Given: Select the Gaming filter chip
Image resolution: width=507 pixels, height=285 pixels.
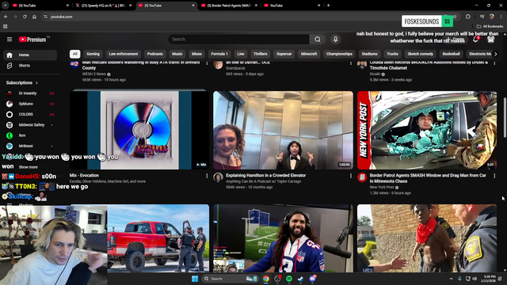Looking at the screenshot, I should 93,54.
